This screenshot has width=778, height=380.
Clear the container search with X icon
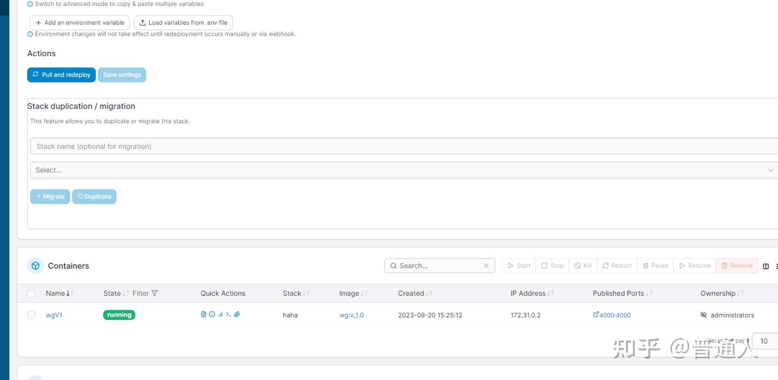pyautogui.click(x=486, y=266)
